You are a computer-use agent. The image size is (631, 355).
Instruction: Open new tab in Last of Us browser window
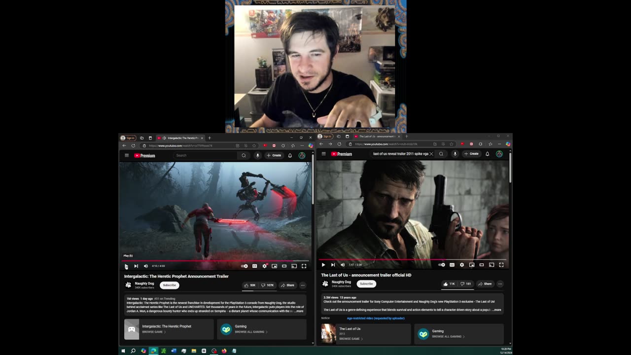click(407, 136)
